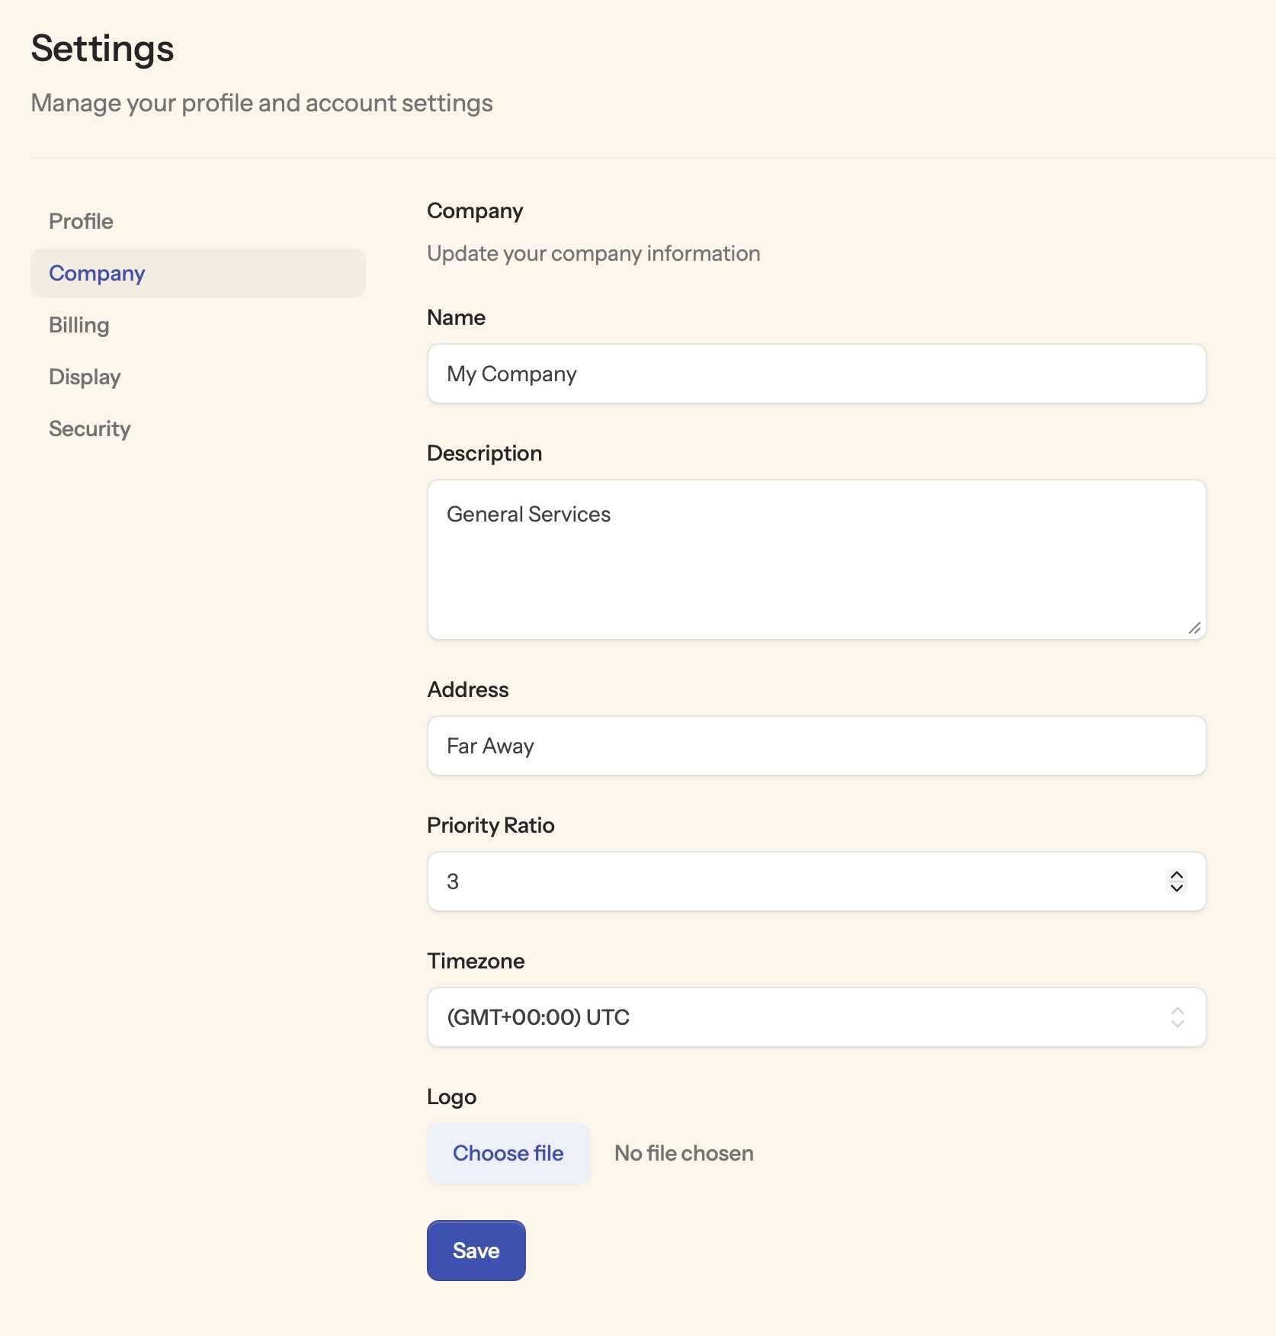Click the Logo label
The width and height of the screenshot is (1276, 1336).
click(x=452, y=1097)
